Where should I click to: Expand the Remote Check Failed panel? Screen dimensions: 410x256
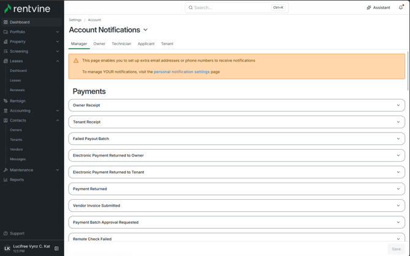click(237, 237)
